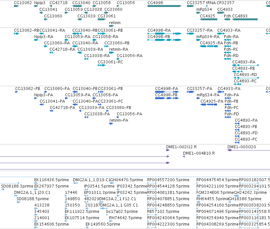The width and height of the screenshot is (270, 229).
Task: Click the CG13038-RA transcript label
Action: click(97, 56)
